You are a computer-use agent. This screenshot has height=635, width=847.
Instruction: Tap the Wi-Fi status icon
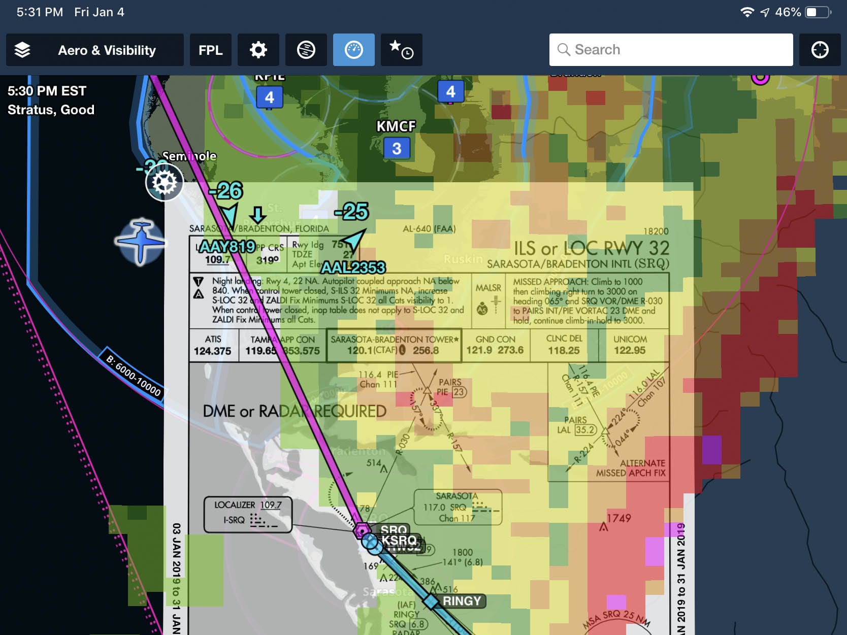[747, 12]
